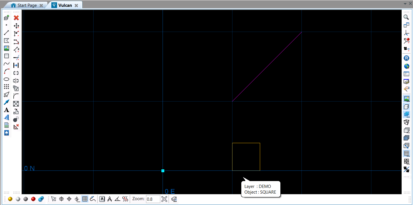Select the create polygon tool
413x205 pixels.
click(x=7, y=40)
